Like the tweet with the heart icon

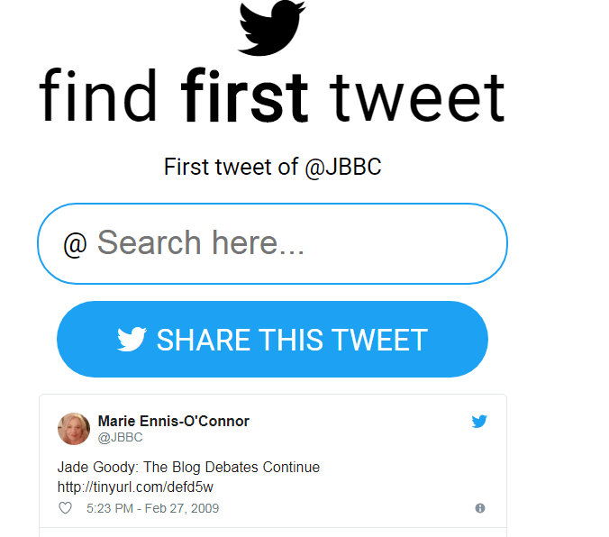point(65,508)
